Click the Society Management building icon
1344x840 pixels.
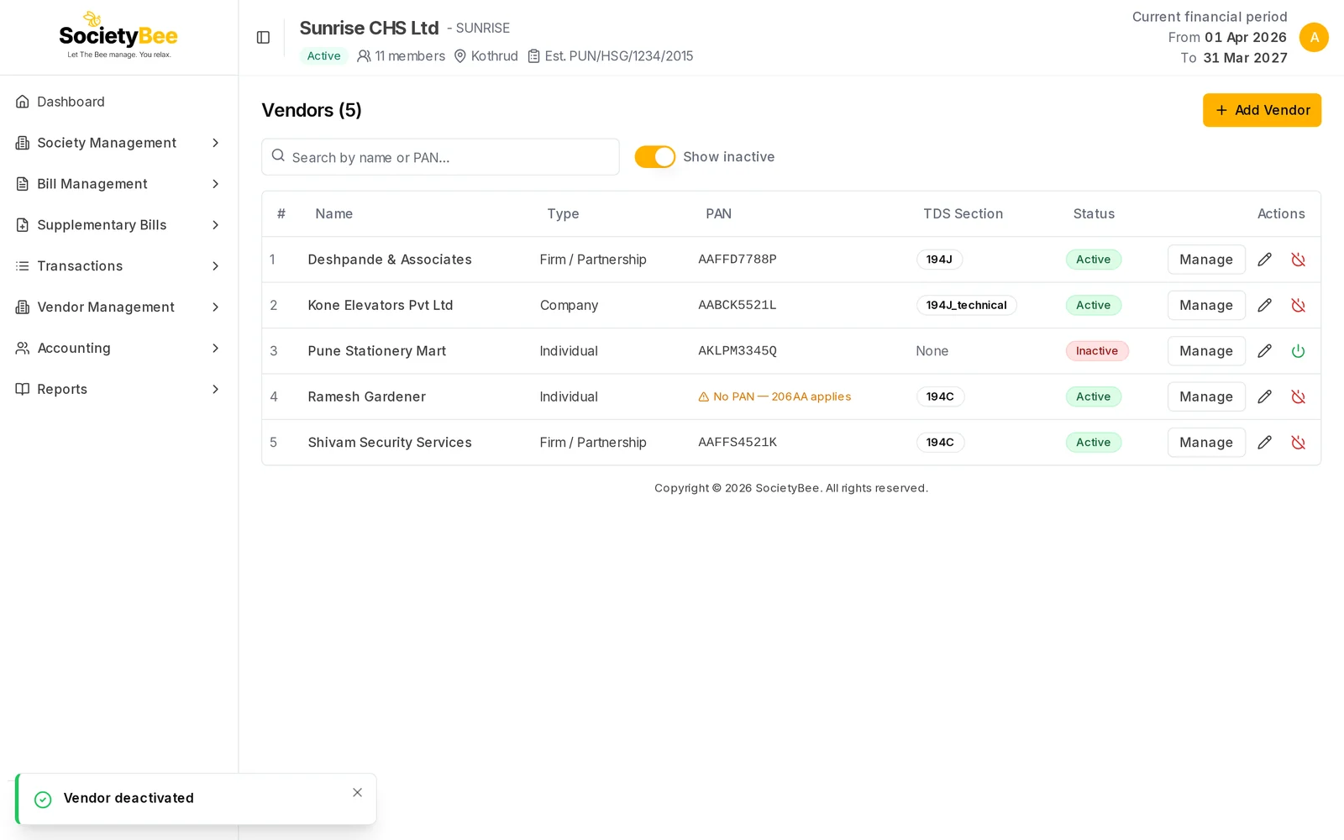[x=23, y=143]
